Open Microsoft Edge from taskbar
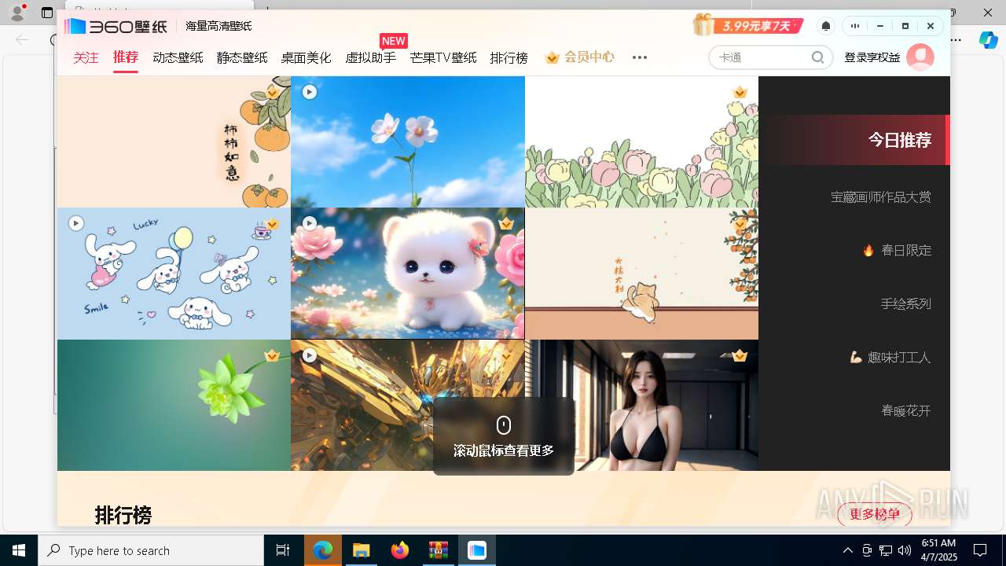 click(x=323, y=550)
